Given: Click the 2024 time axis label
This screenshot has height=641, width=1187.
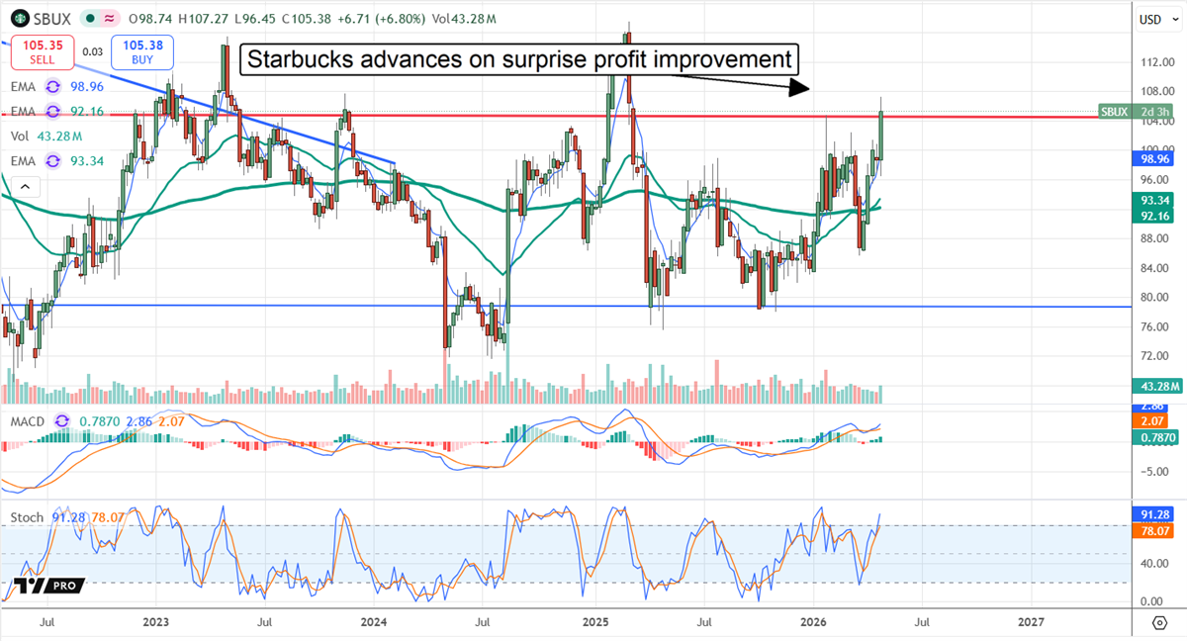Looking at the screenshot, I should click(x=373, y=622).
